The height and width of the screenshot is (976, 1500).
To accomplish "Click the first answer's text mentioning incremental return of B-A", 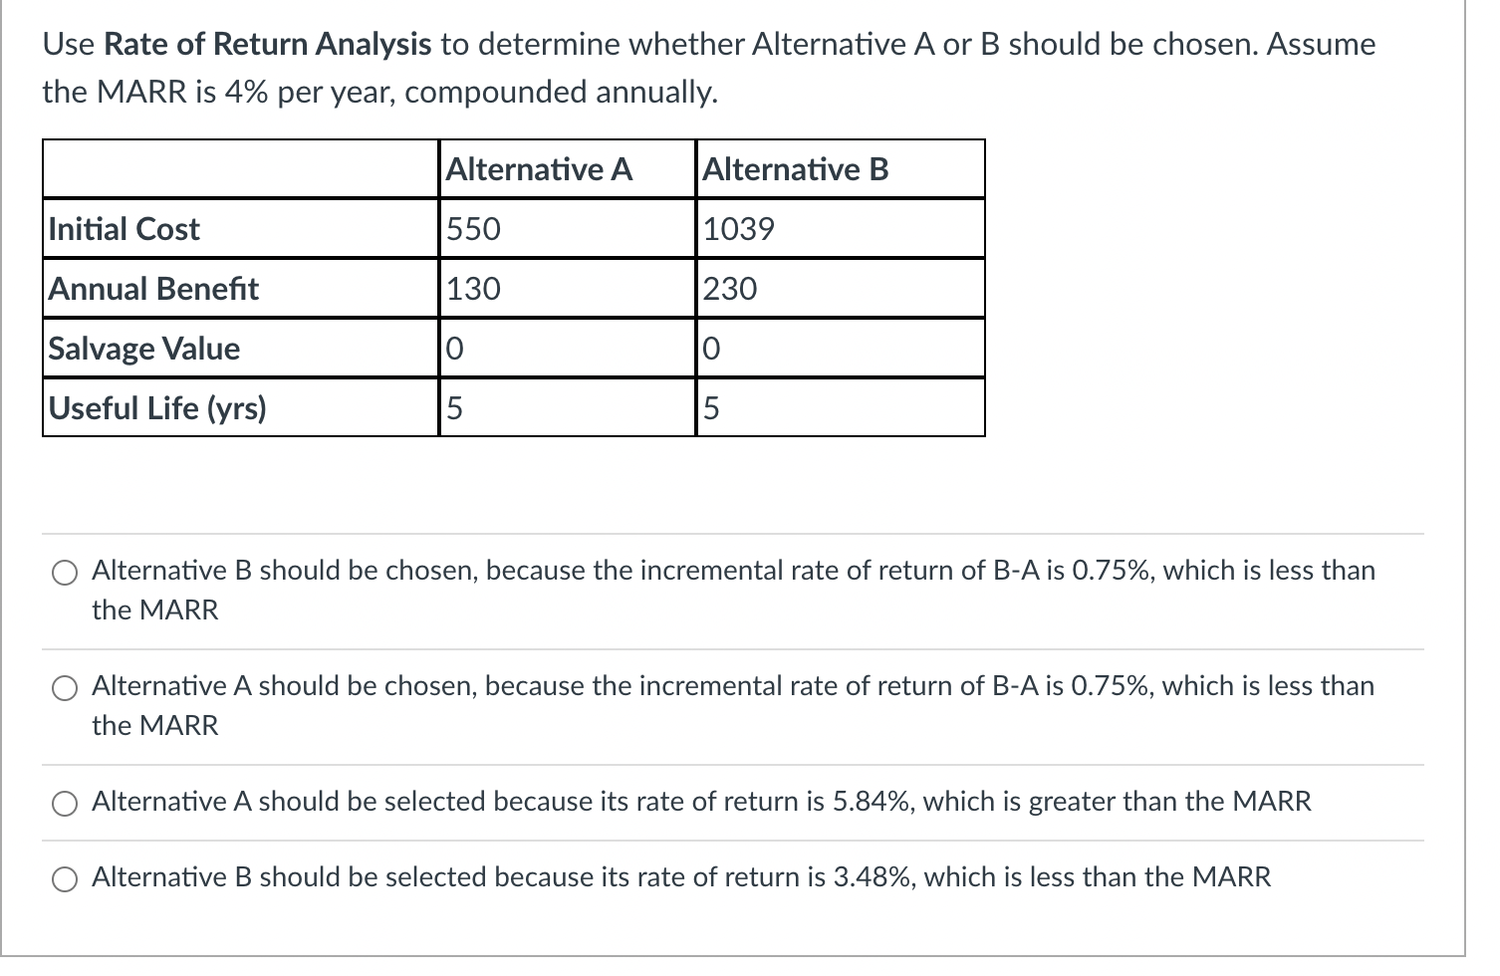I will pyautogui.click(x=697, y=570).
